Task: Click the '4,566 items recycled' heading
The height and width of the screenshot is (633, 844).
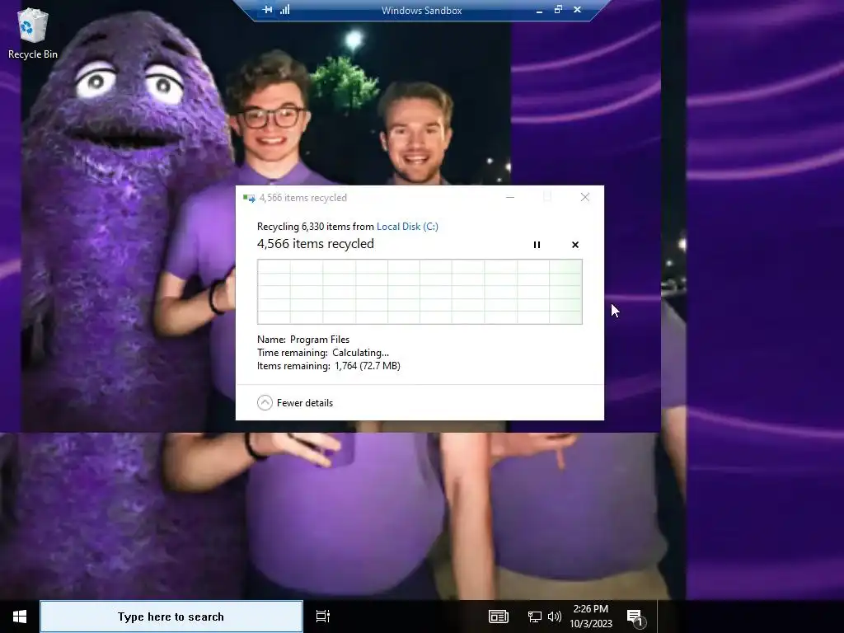Action: 316,244
